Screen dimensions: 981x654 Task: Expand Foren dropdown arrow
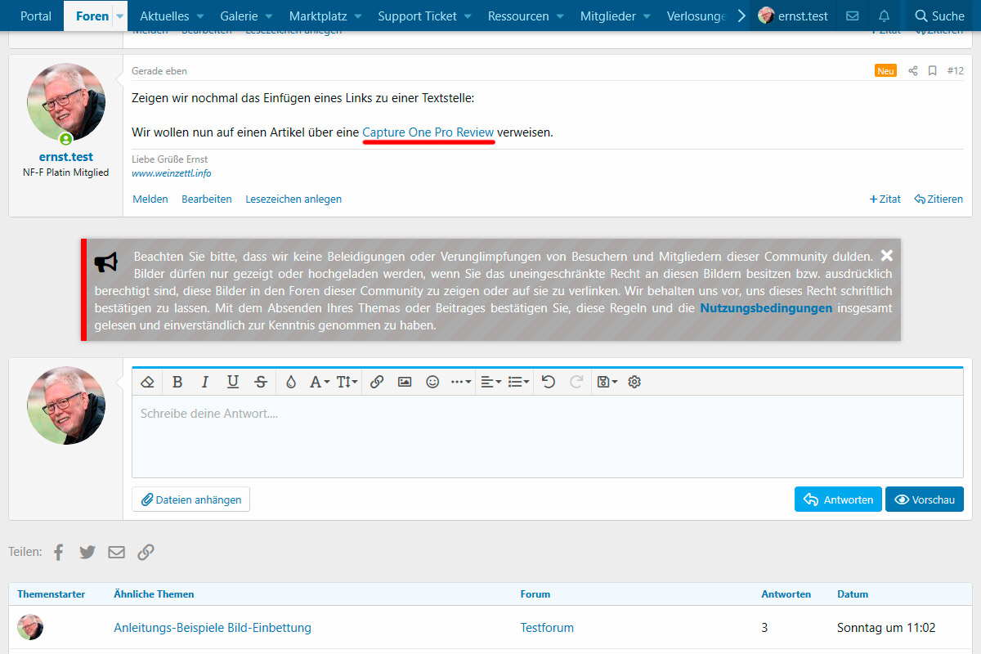[x=120, y=16]
